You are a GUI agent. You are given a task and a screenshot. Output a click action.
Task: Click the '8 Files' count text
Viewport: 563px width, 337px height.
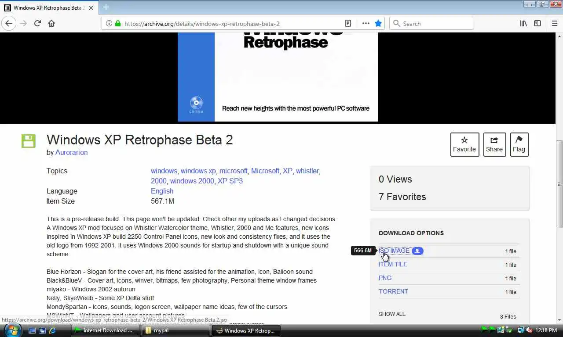coord(508,316)
